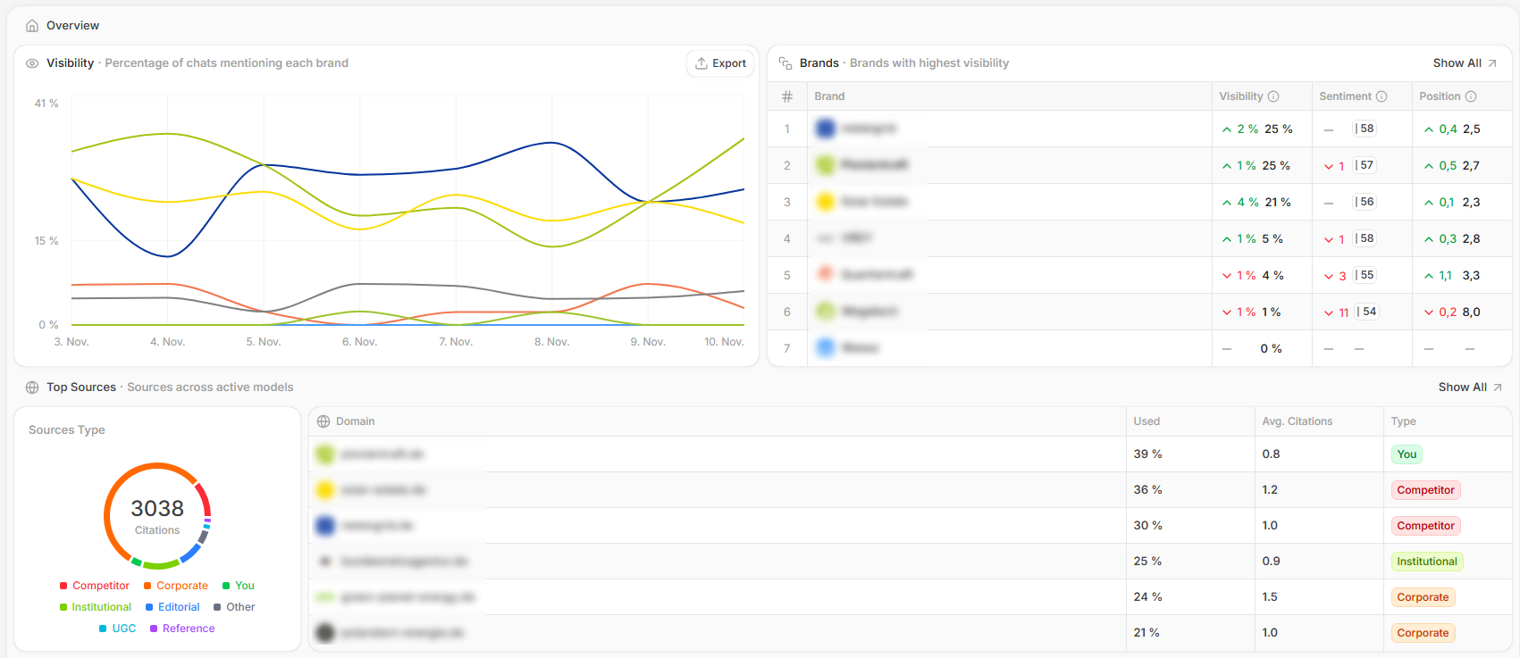Image resolution: width=1520 pixels, height=658 pixels.
Task: Open Show All for Top Sources
Action: point(1469,387)
